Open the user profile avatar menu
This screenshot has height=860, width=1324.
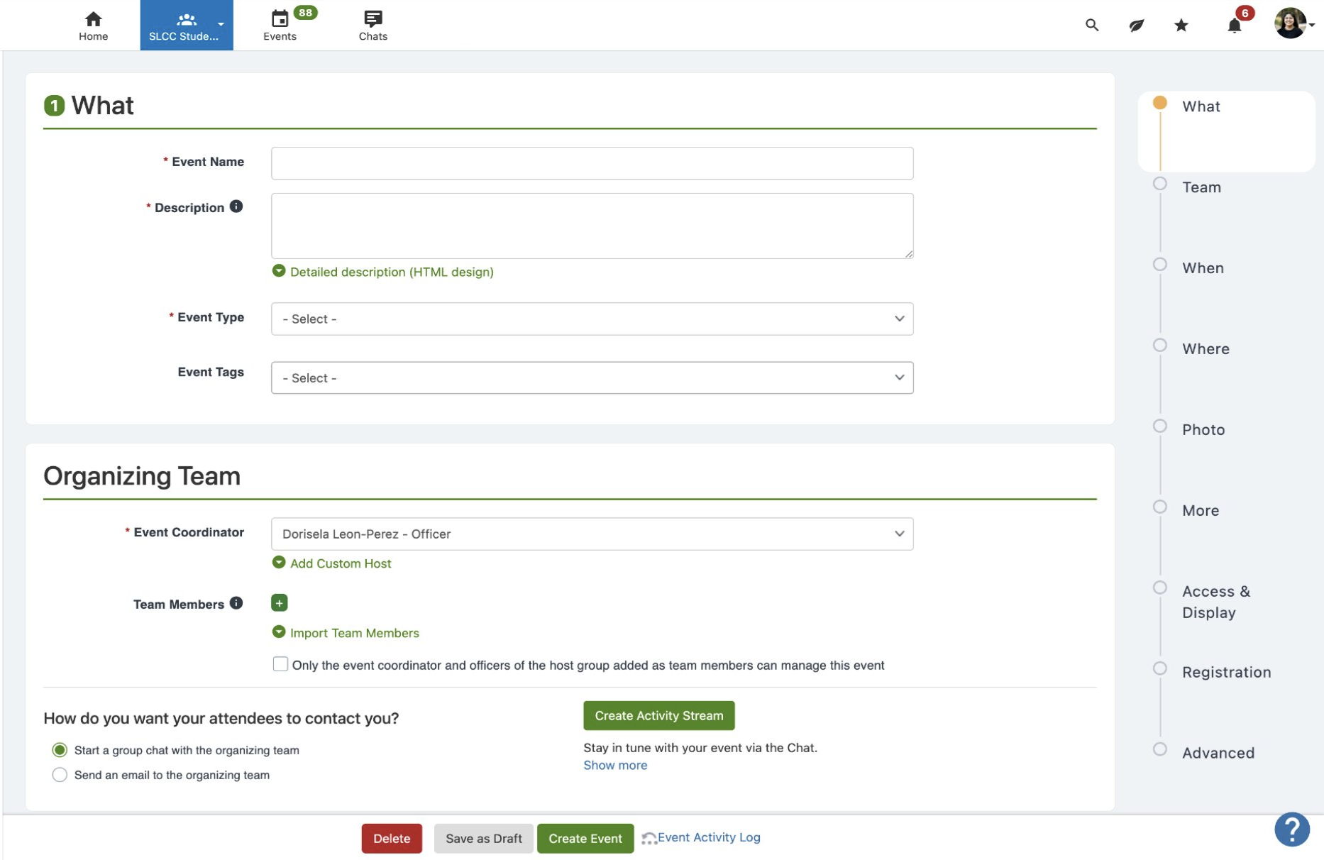coord(1291,24)
